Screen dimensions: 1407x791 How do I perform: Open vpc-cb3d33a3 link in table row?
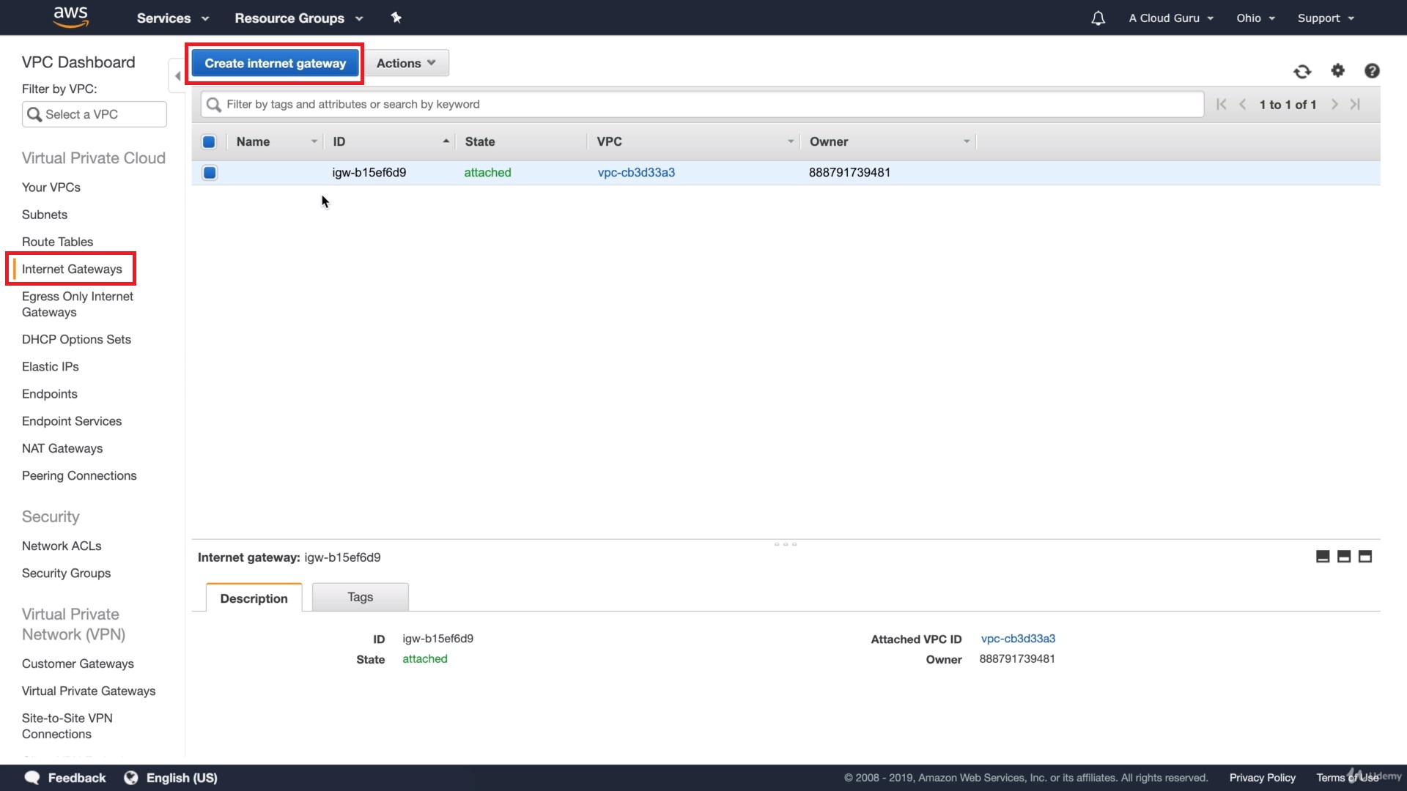(x=636, y=173)
